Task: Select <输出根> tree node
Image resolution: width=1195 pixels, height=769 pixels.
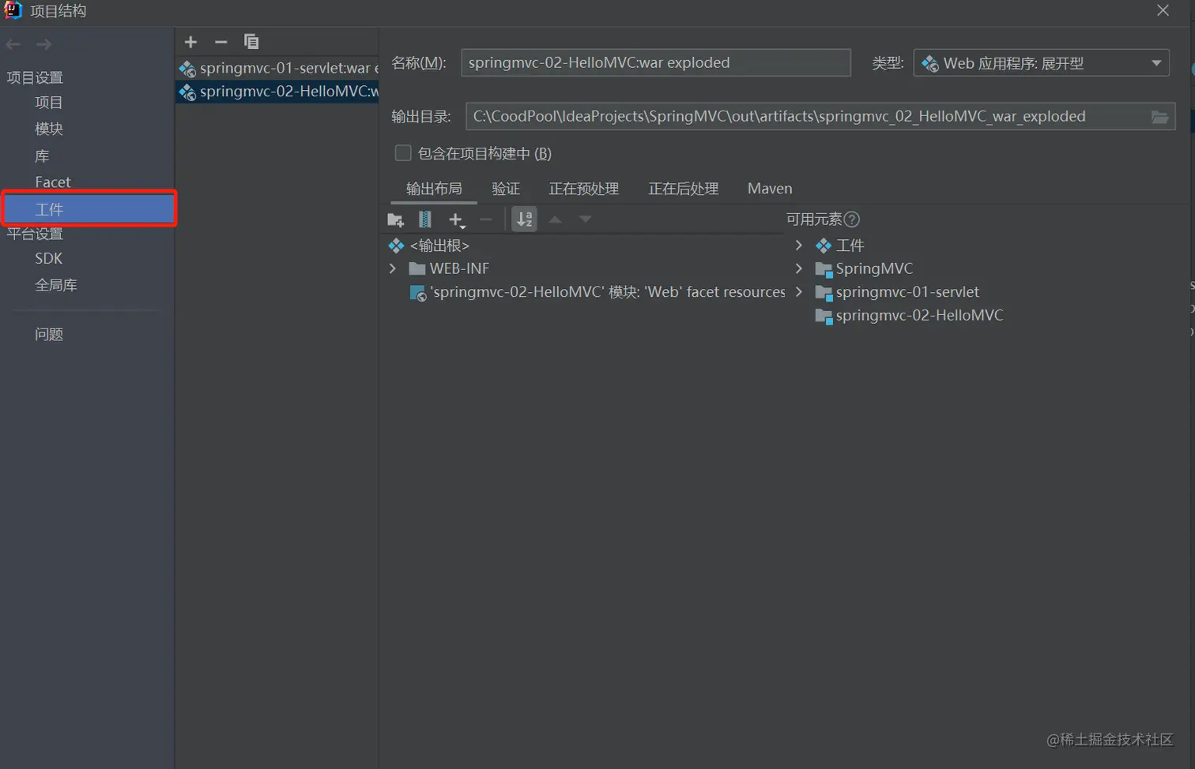Action: [439, 246]
